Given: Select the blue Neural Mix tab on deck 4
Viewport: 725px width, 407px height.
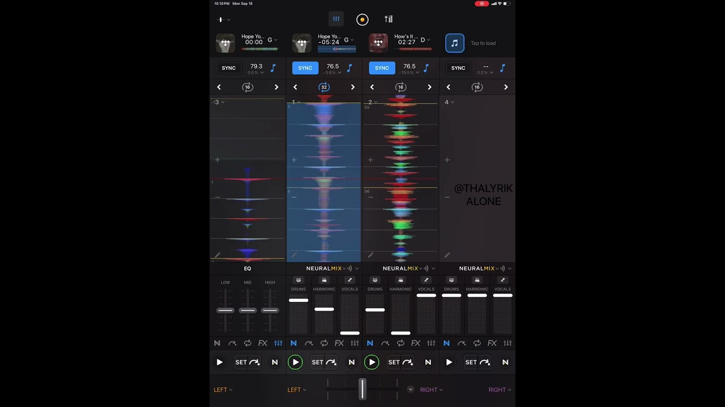Looking at the screenshot, I should coord(446,343).
